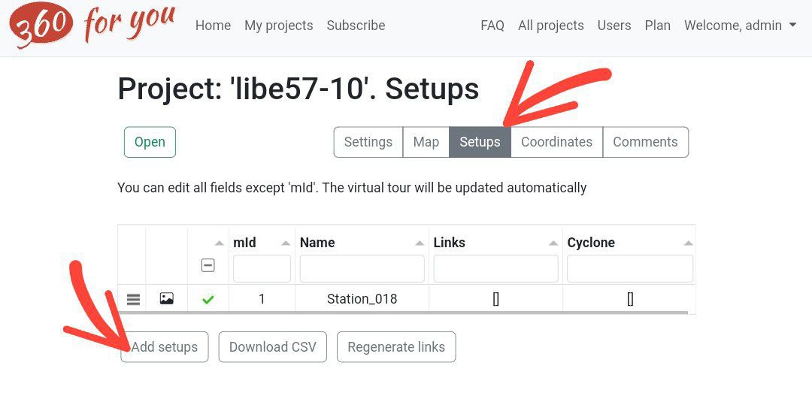Expand the Welcome, admin dropdown
The image size is (812, 399).
point(740,26)
